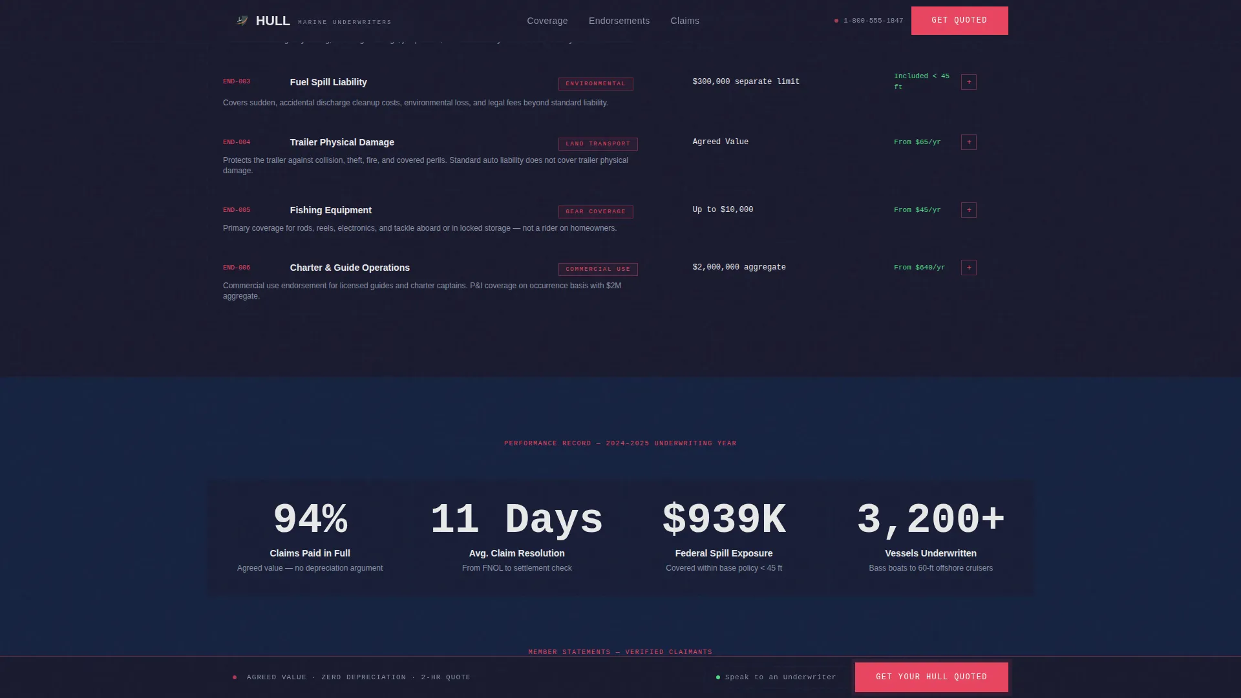Click the Performance Record section heading
This screenshot has height=698, width=1241.
(620, 443)
